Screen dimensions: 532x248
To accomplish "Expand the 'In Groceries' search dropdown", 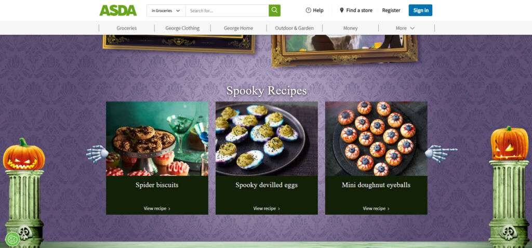I will pyautogui.click(x=166, y=10).
